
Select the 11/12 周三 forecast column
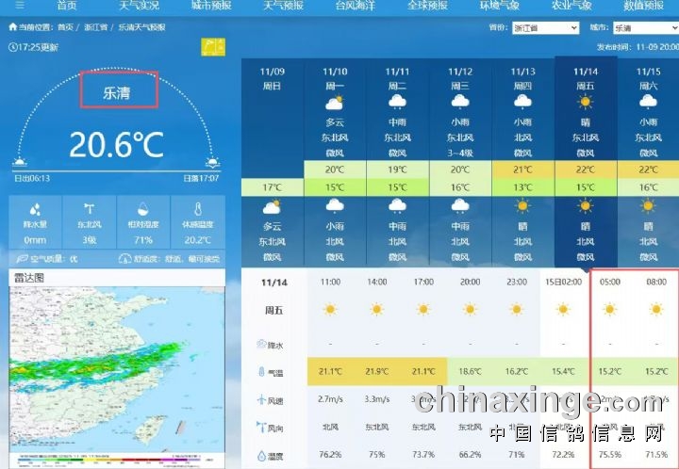tap(460, 78)
